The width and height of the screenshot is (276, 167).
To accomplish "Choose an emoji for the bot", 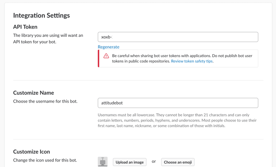I will [178, 162].
